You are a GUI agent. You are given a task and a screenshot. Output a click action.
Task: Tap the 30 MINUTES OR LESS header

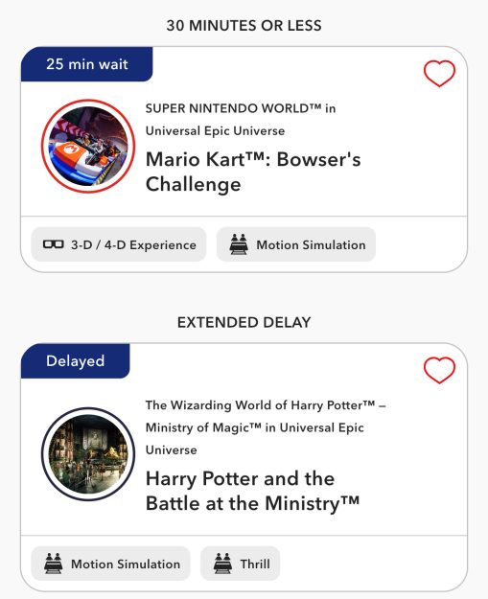pyautogui.click(x=244, y=26)
